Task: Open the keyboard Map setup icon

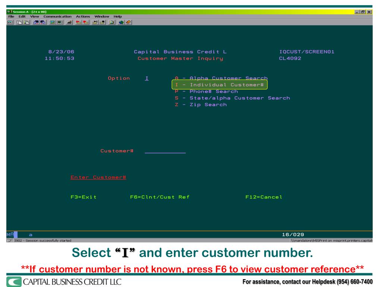Action: 69,22
